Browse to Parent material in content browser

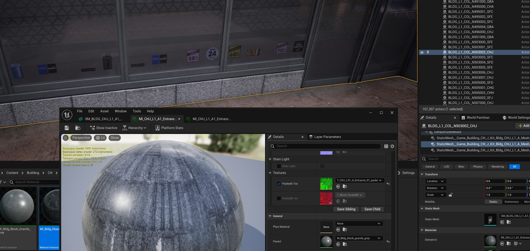click(345, 244)
